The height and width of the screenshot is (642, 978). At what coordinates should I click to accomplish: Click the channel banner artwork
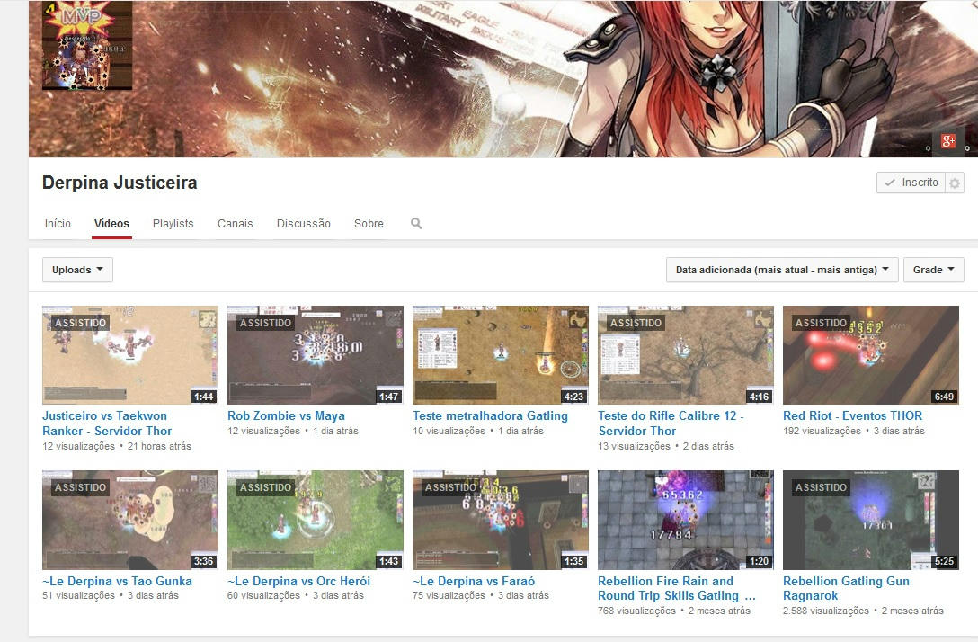point(503,78)
